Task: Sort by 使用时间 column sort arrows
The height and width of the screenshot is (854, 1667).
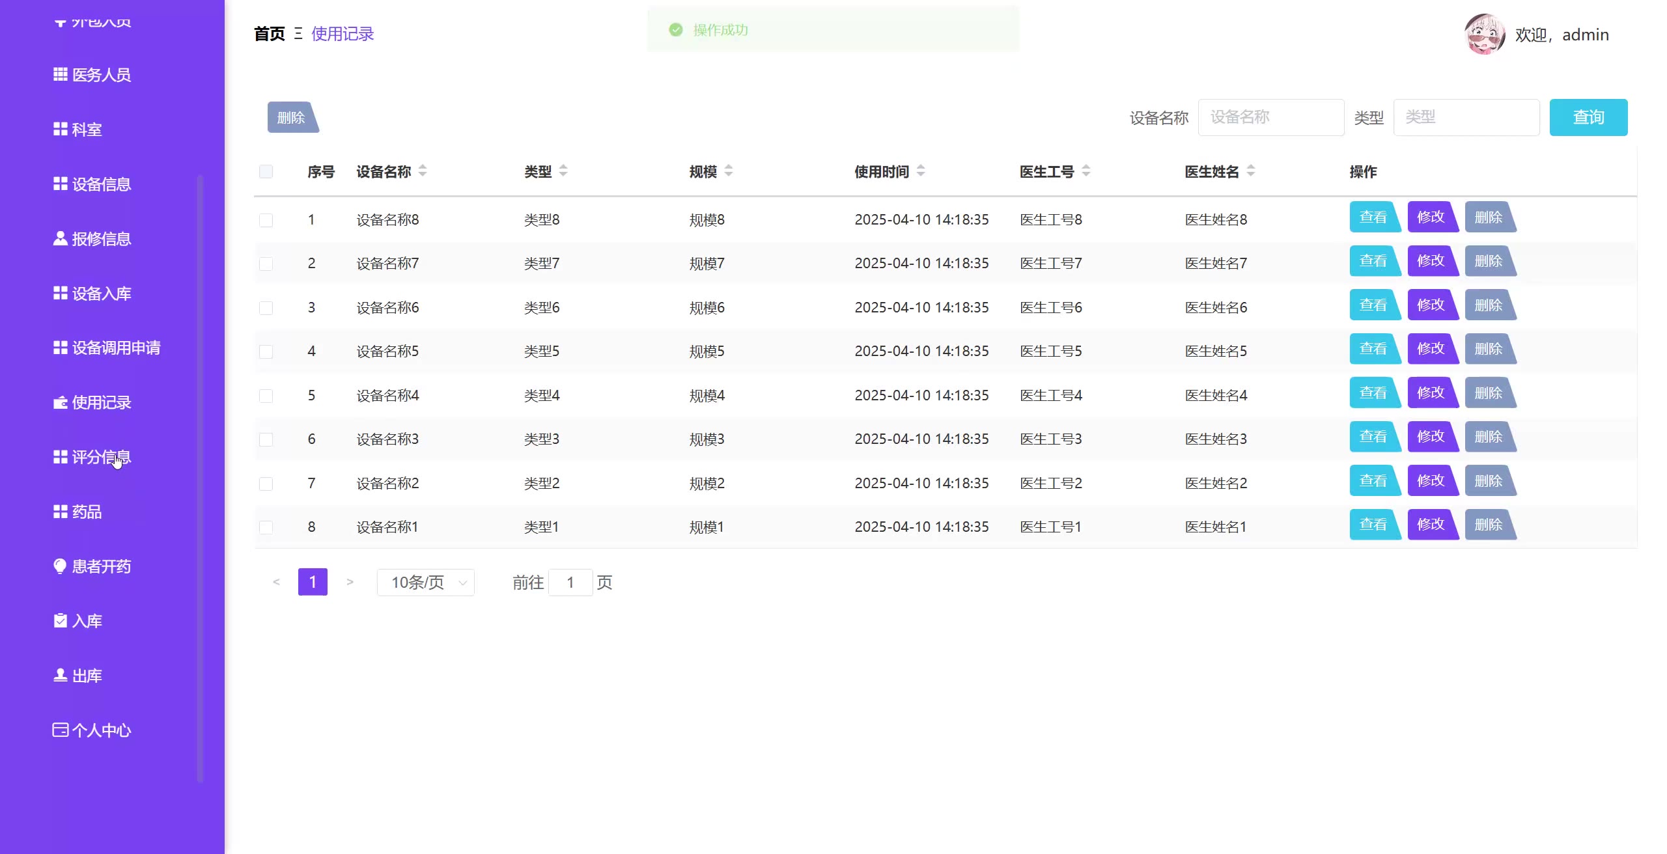Action: pos(921,171)
